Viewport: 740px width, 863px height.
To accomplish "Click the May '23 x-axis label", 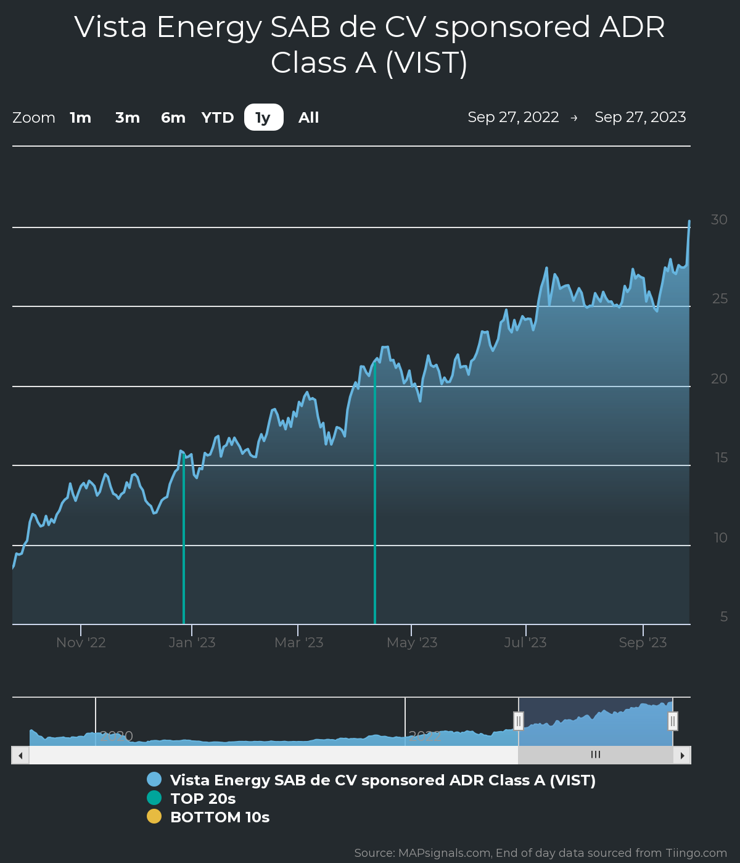I will point(412,643).
